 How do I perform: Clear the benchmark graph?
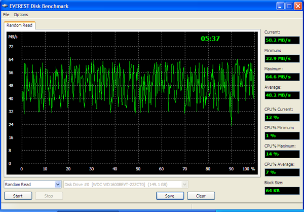(x=201, y=196)
